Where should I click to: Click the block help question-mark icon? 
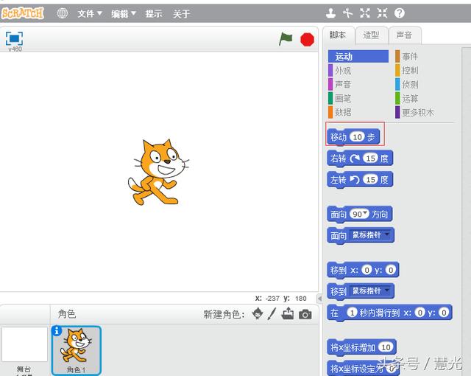click(x=400, y=13)
